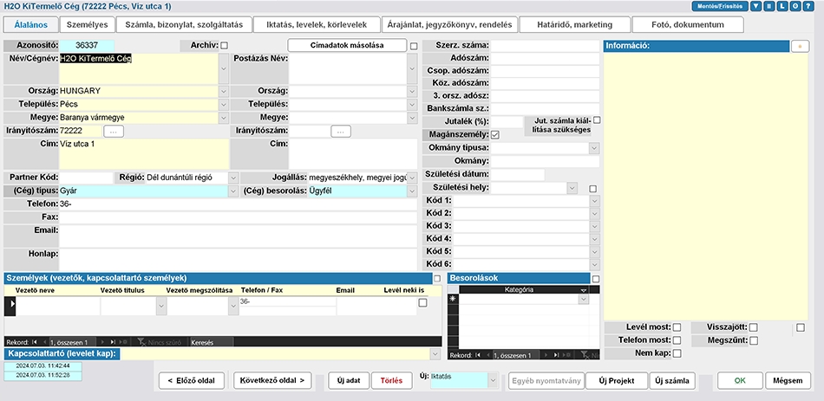
Task: Expand the Okmány típusa dropdown
Action: click(x=593, y=148)
